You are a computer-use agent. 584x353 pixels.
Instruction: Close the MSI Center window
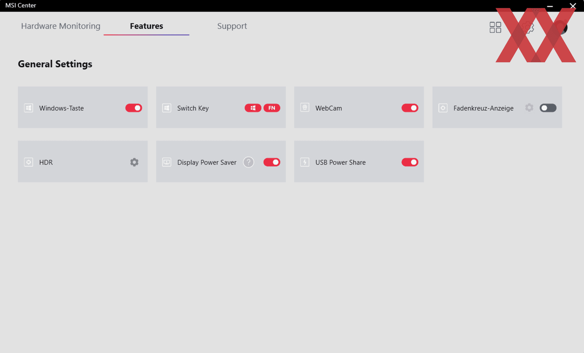tap(573, 6)
